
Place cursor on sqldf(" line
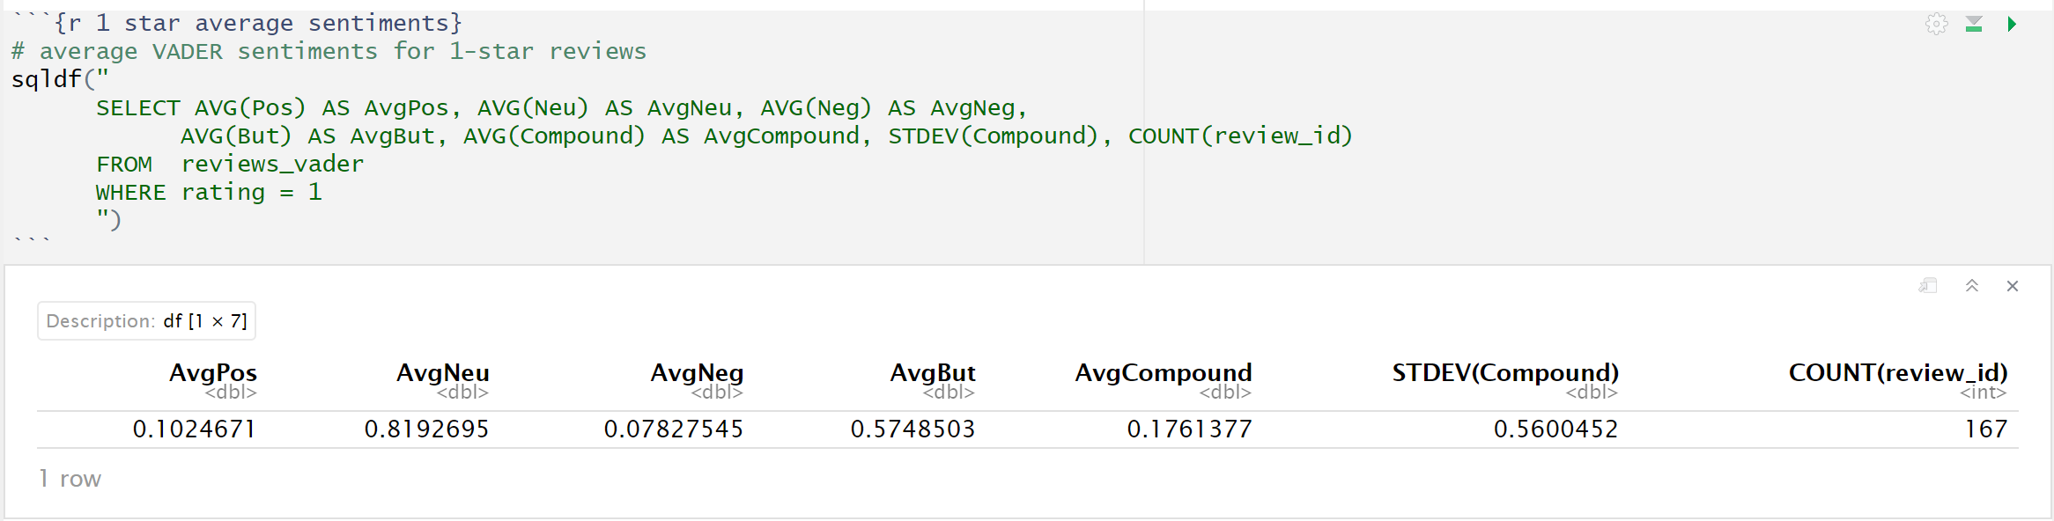60,79
